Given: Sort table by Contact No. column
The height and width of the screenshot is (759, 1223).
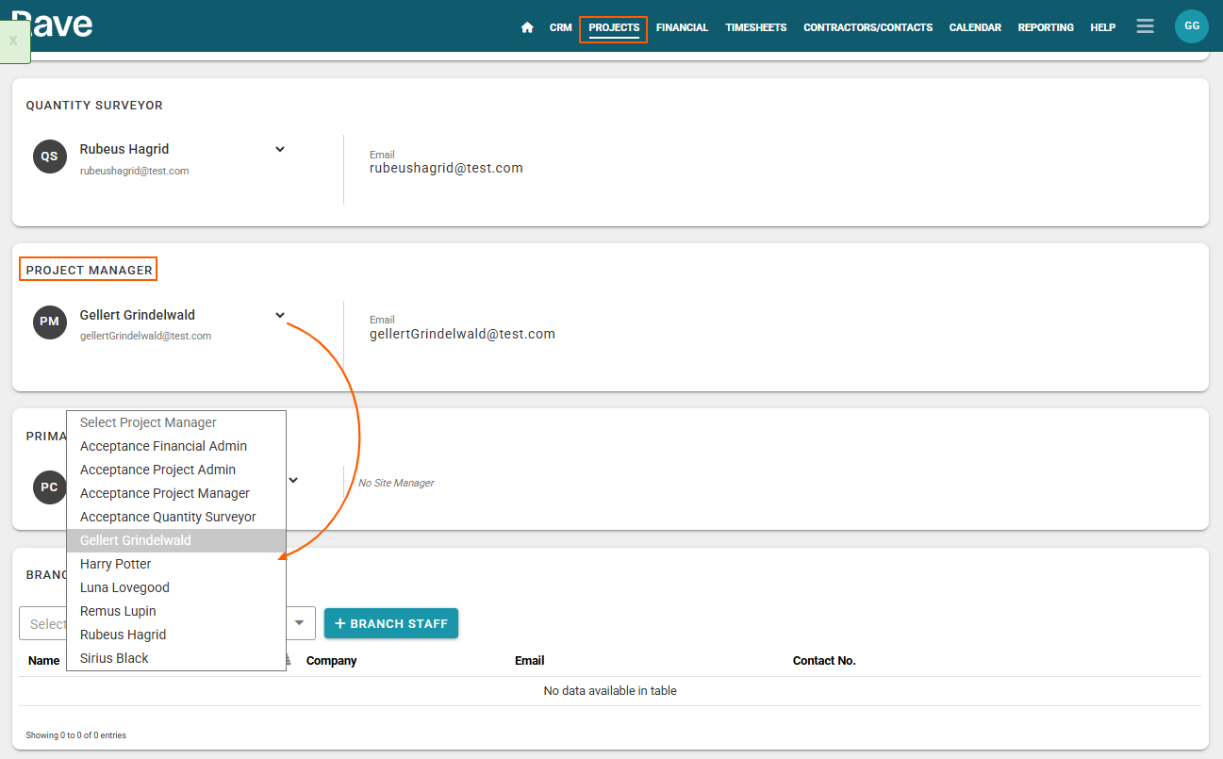Looking at the screenshot, I should coord(824,660).
